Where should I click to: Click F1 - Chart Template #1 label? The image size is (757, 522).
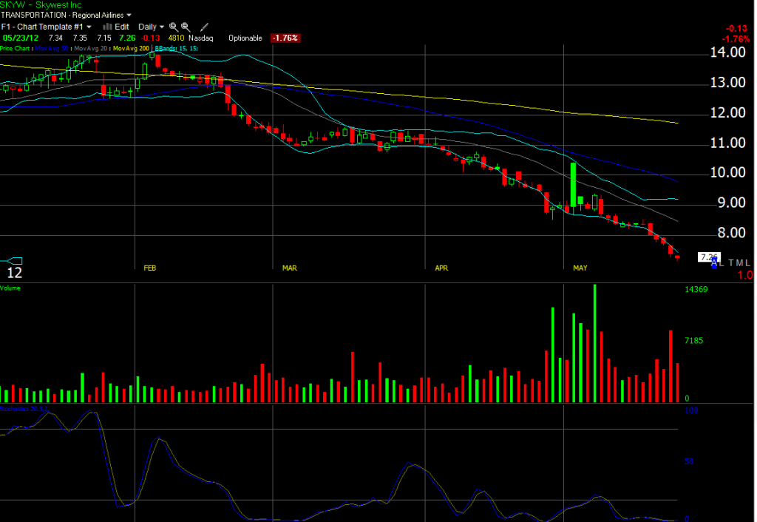[42, 27]
